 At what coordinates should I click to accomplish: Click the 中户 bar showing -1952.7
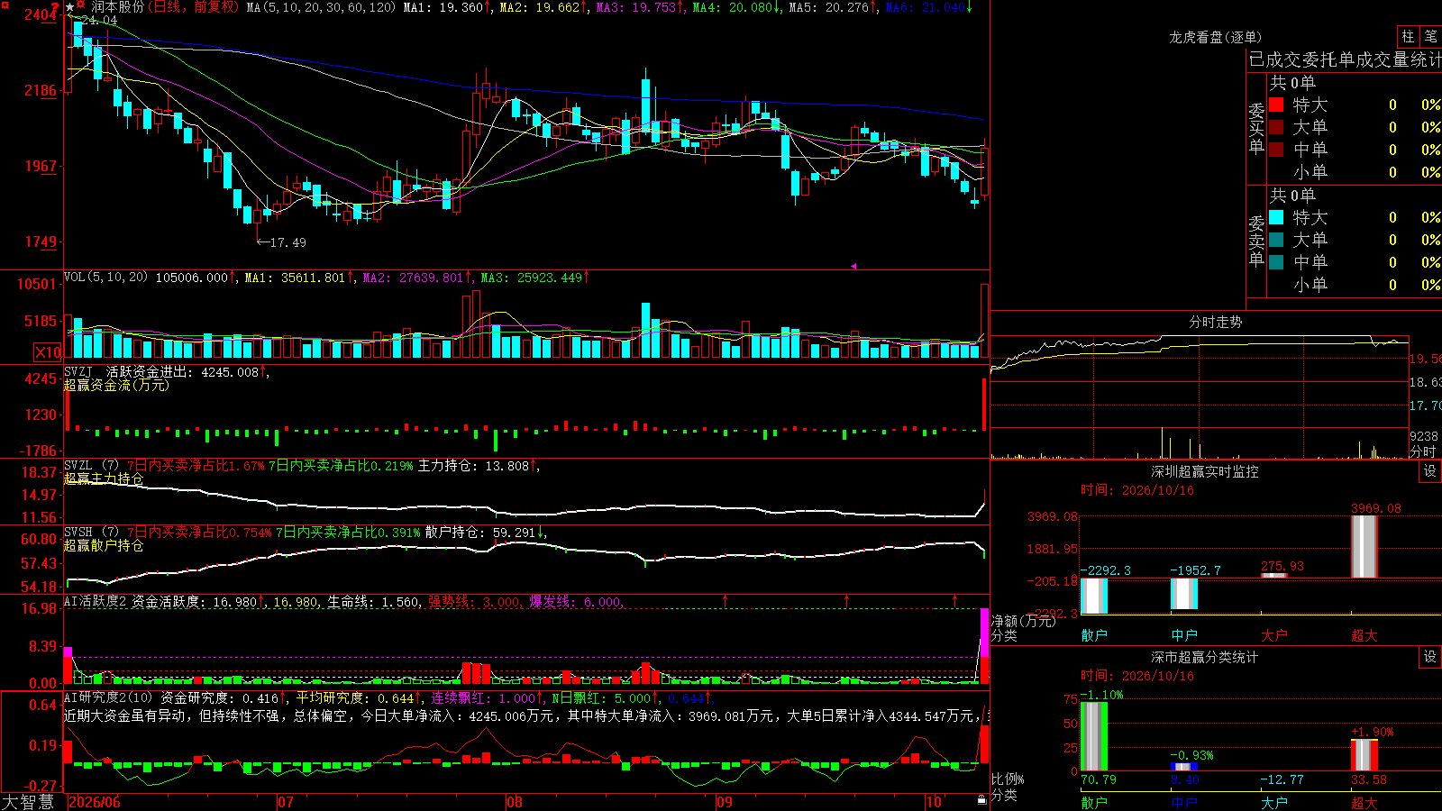point(1184,593)
